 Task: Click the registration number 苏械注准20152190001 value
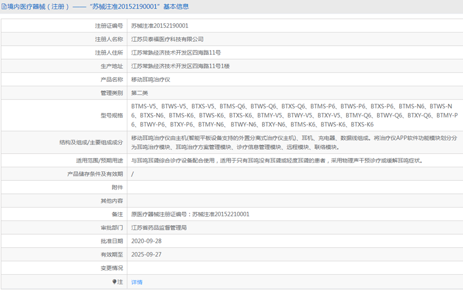tap(160, 26)
